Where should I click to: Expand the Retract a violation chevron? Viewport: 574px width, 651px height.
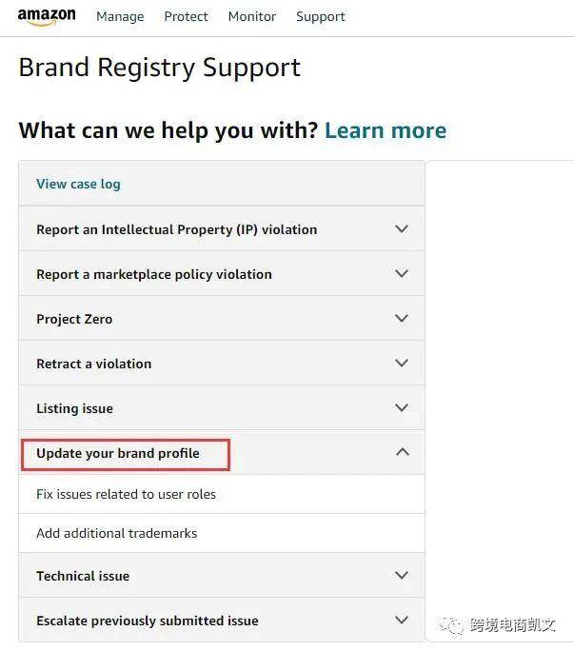pos(402,364)
